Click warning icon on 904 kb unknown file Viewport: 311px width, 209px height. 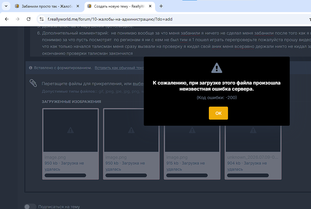pyautogui.click(x=253, y=130)
